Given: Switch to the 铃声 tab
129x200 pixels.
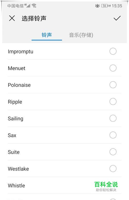Looking at the screenshot, I should point(47,35).
